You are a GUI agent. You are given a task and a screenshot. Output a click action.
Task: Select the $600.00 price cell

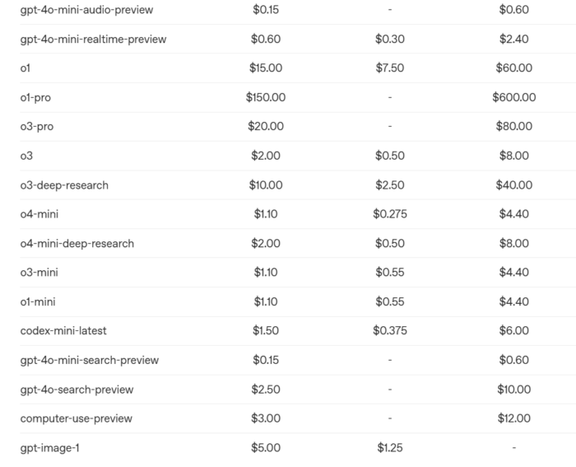pos(513,97)
